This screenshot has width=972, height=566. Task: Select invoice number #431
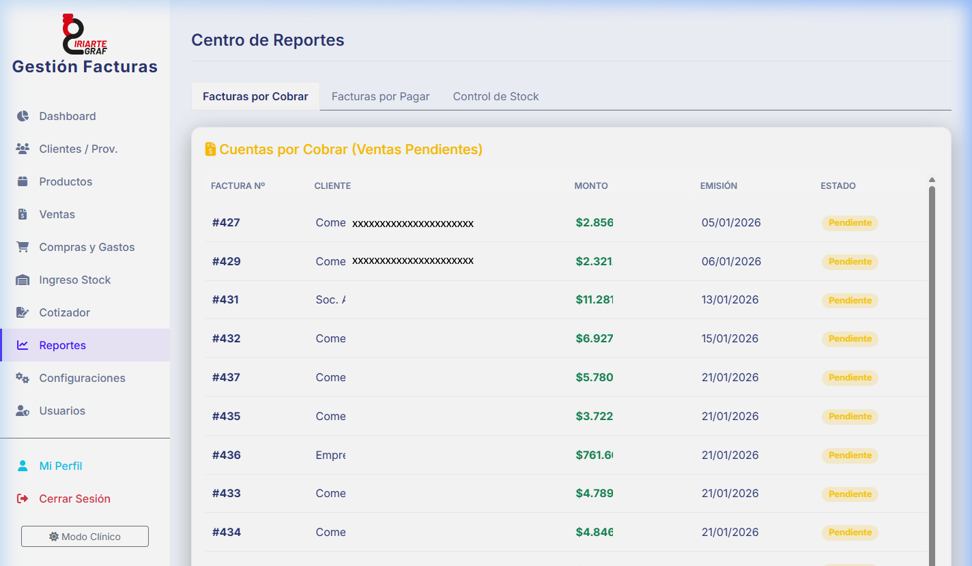point(225,299)
